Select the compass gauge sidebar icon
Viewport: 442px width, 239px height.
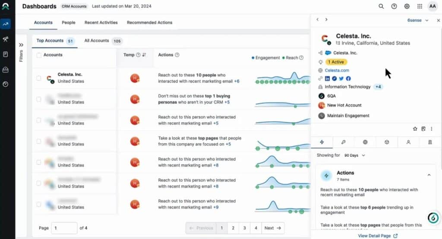[x=5, y=84]
